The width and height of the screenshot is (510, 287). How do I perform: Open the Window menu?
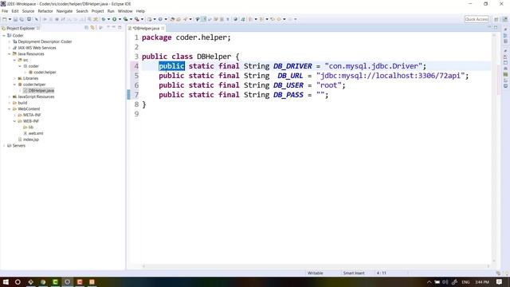click(x=125, y=11)
